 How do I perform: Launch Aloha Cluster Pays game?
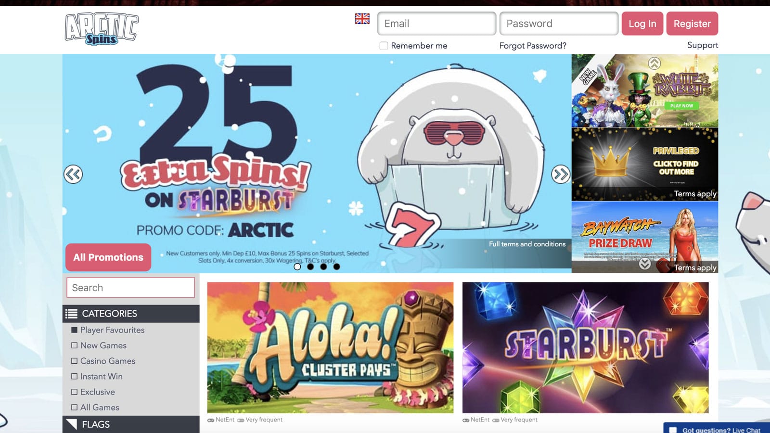(x=330, y=347)
